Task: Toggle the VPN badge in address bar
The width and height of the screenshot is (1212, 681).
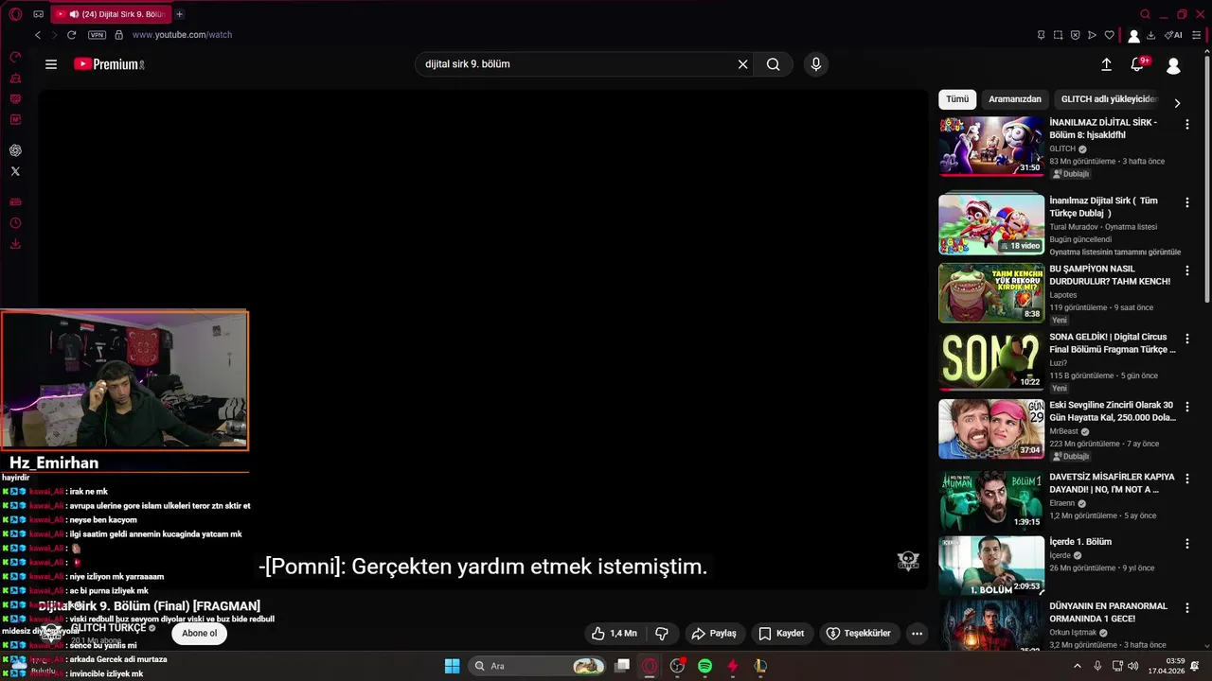Action: point(97,35)
